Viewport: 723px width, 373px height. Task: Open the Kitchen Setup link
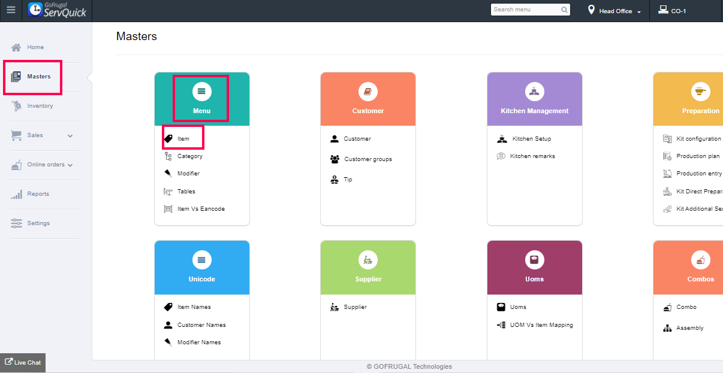pyautogui.click(x=532, y=139)
